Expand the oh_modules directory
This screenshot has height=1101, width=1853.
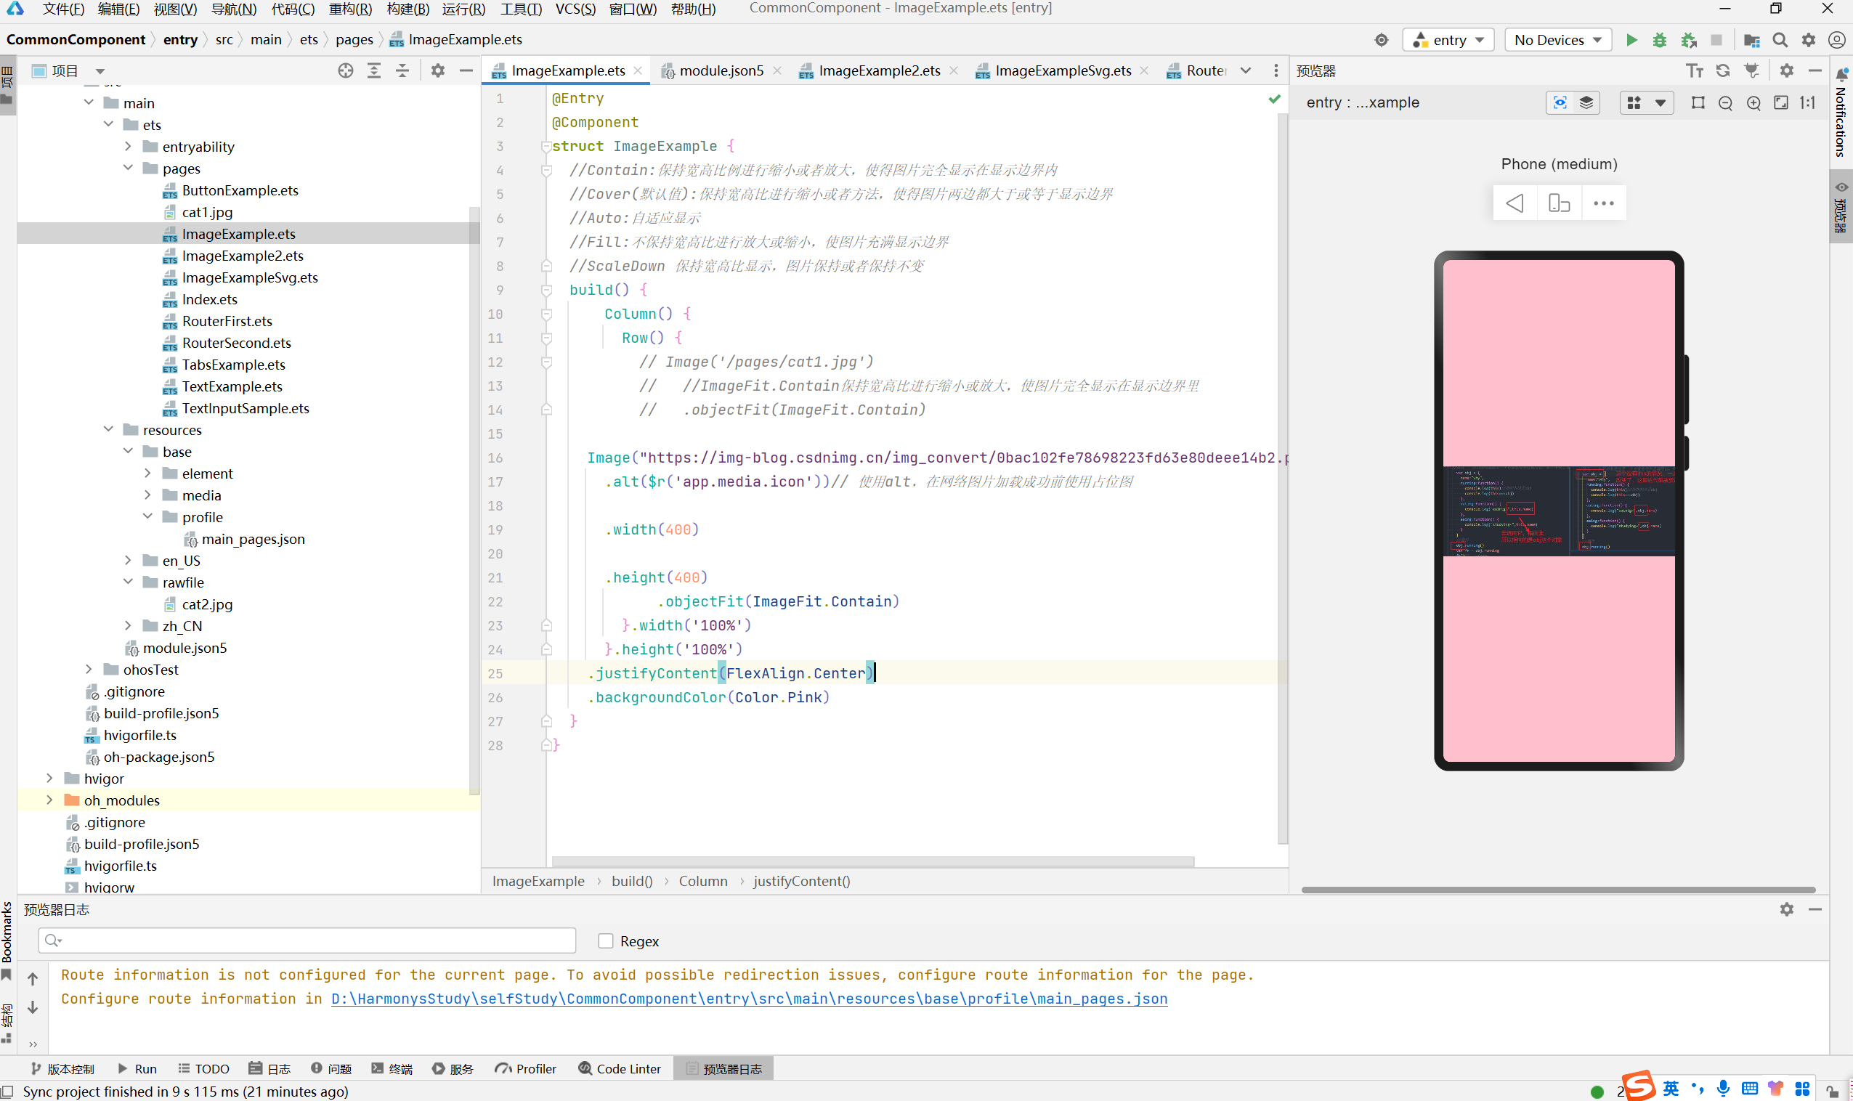[x=49, y=800]
